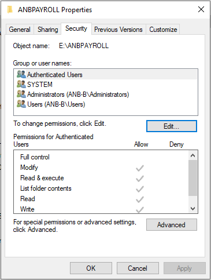Click the Users (ANB-B\Users) group icon

[x=21, y=104]
